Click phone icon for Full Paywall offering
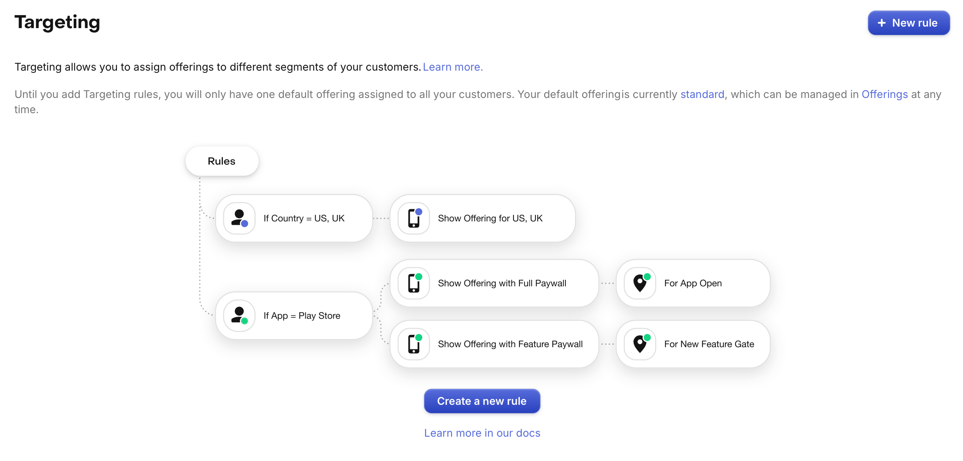This screenshot has width=963, height=461. click(x=414, y=283)
